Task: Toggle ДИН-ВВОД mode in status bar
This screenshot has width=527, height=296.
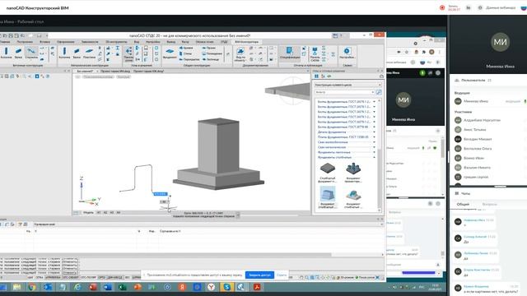Action: pos(115,278)
